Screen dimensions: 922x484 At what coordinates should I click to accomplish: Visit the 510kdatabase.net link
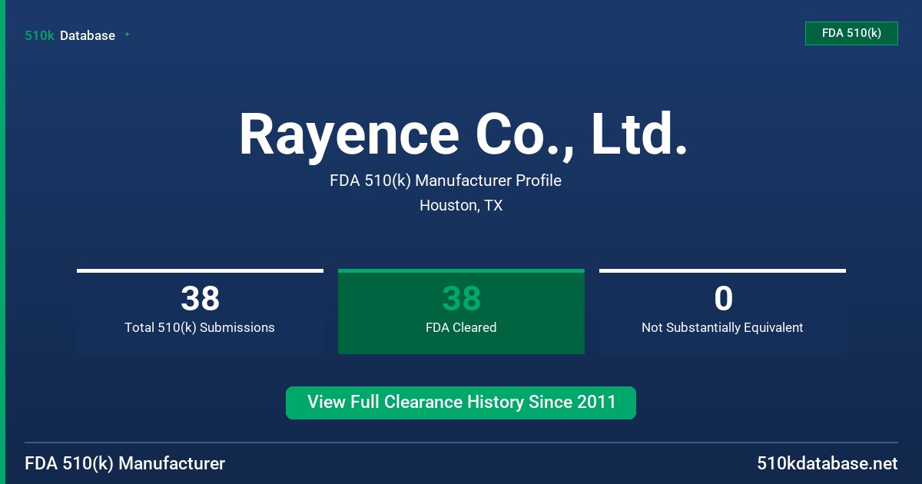coord(827,464)
